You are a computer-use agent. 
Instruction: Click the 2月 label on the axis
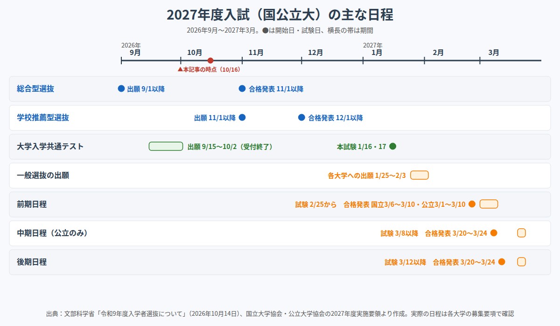(438, 53)
